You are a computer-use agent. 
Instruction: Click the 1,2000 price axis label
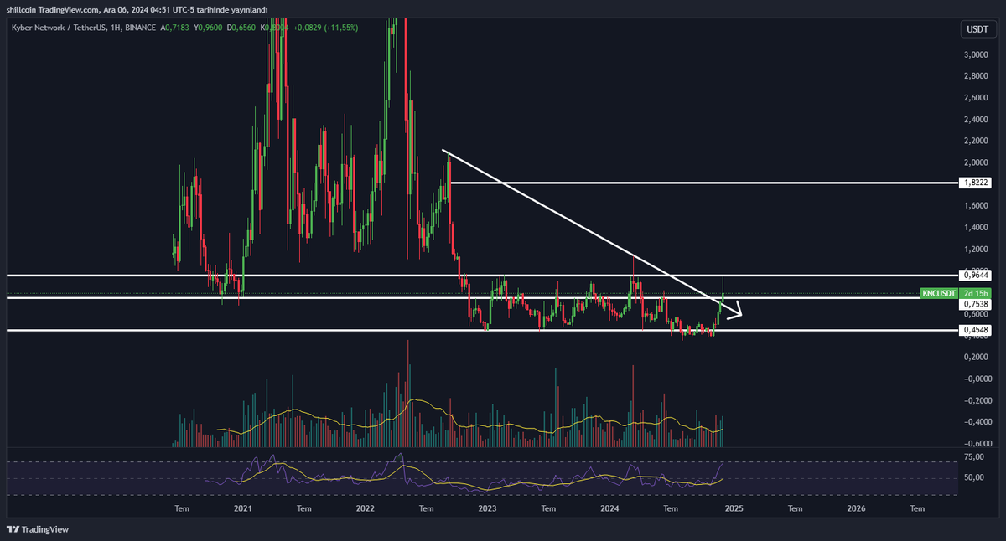click(976, 249)
